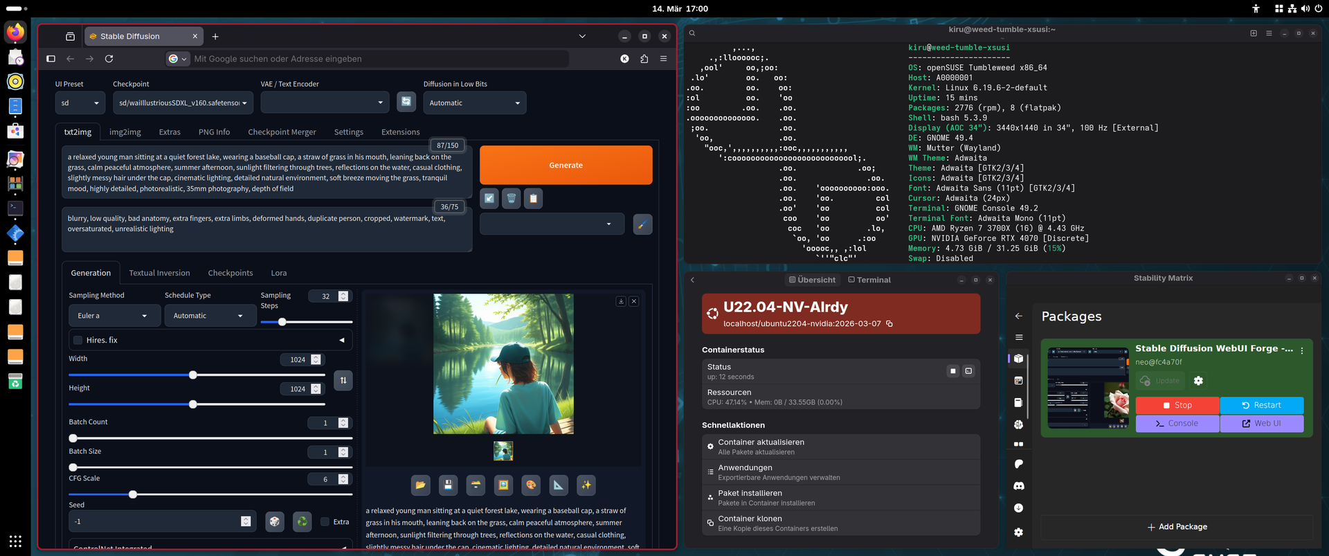This screenshot has height=556, width=1329.
Task: Switch to the img2img tab
Action: tap(125, 132)
